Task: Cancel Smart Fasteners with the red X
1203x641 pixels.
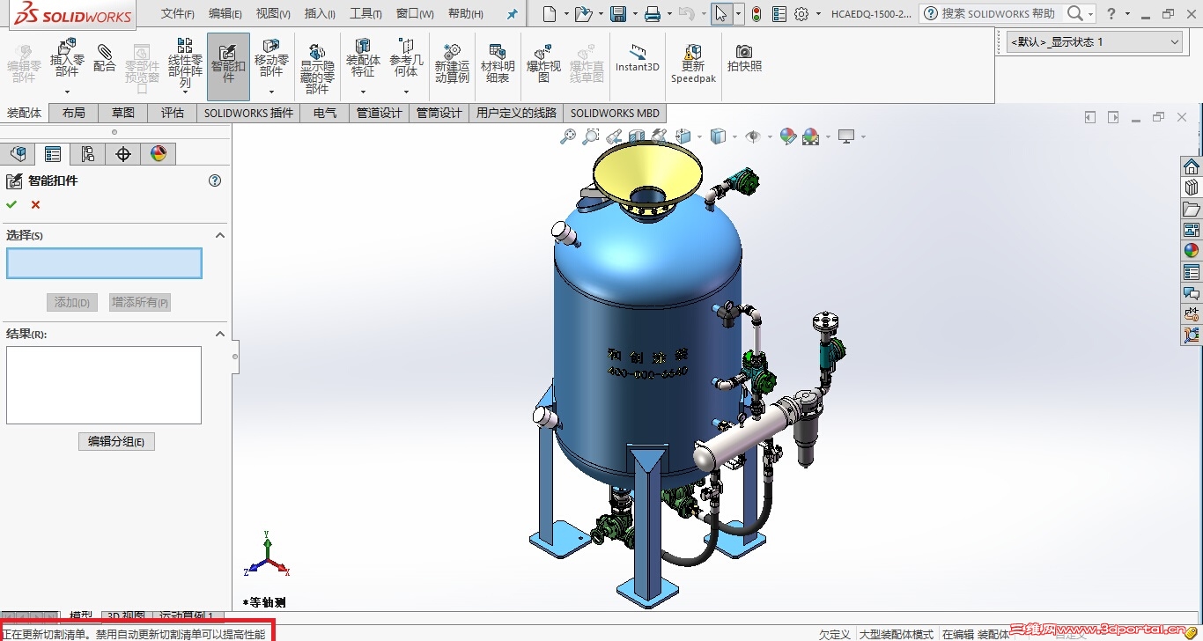Action: 36,204
